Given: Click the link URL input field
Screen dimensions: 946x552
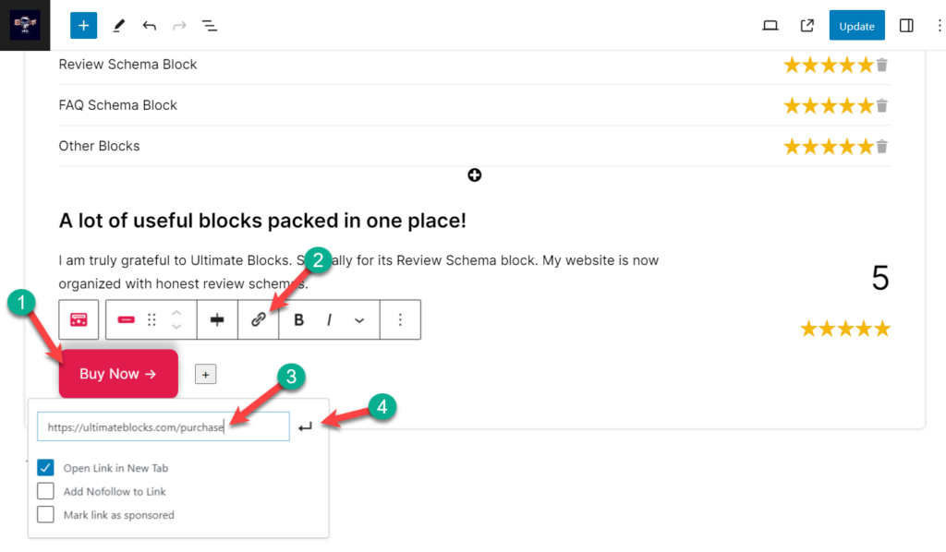Looking at the screenshot, I should pyautogui.click(x=163, y=426).
